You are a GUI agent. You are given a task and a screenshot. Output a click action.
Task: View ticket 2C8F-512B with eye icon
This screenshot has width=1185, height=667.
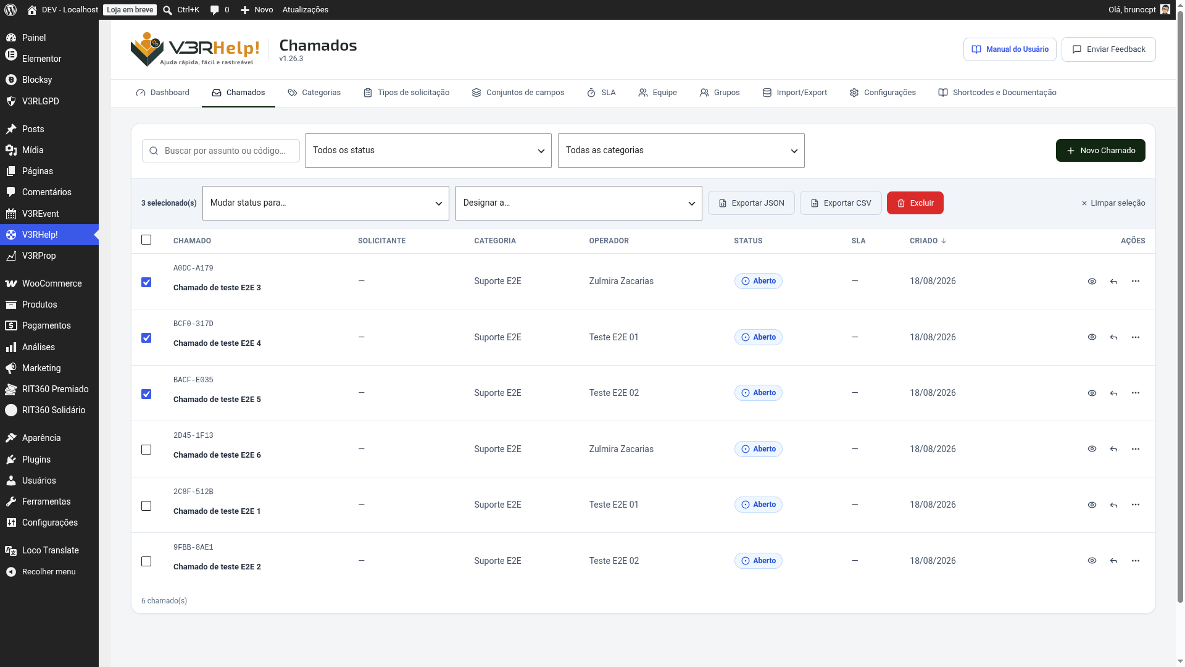coord(1092,505)
